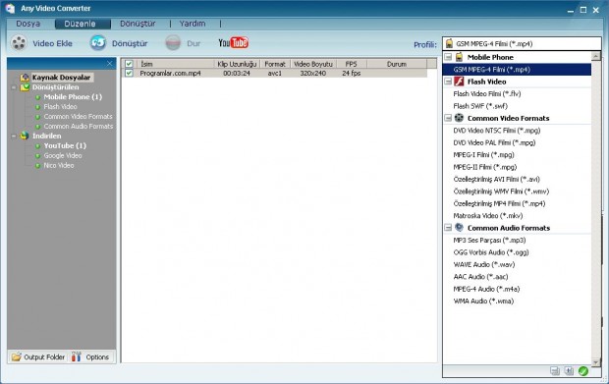Viewport: 609px width, 384px height.
Task: Click the Video Ekle film reel icon
Action: click(19, 43)
